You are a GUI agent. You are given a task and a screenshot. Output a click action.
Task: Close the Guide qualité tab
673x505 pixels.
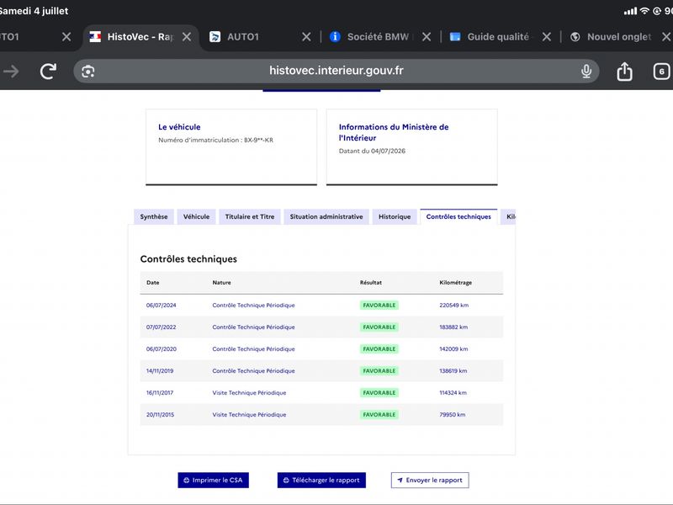pos(546,37)
